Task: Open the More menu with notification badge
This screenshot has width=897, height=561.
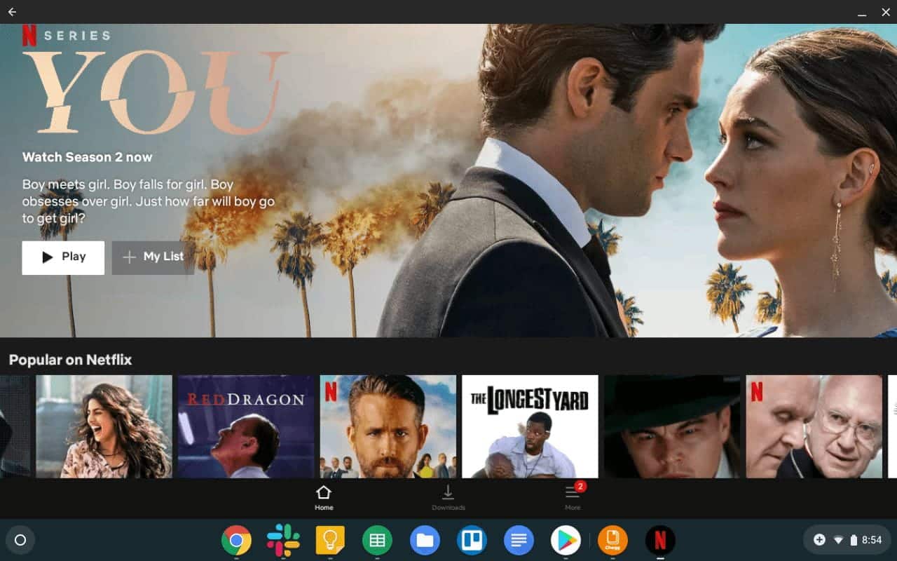Action: [573, 498]
